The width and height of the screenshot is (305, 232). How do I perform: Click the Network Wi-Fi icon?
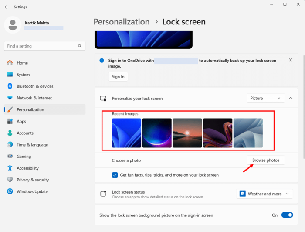click(x=10, y=98)
